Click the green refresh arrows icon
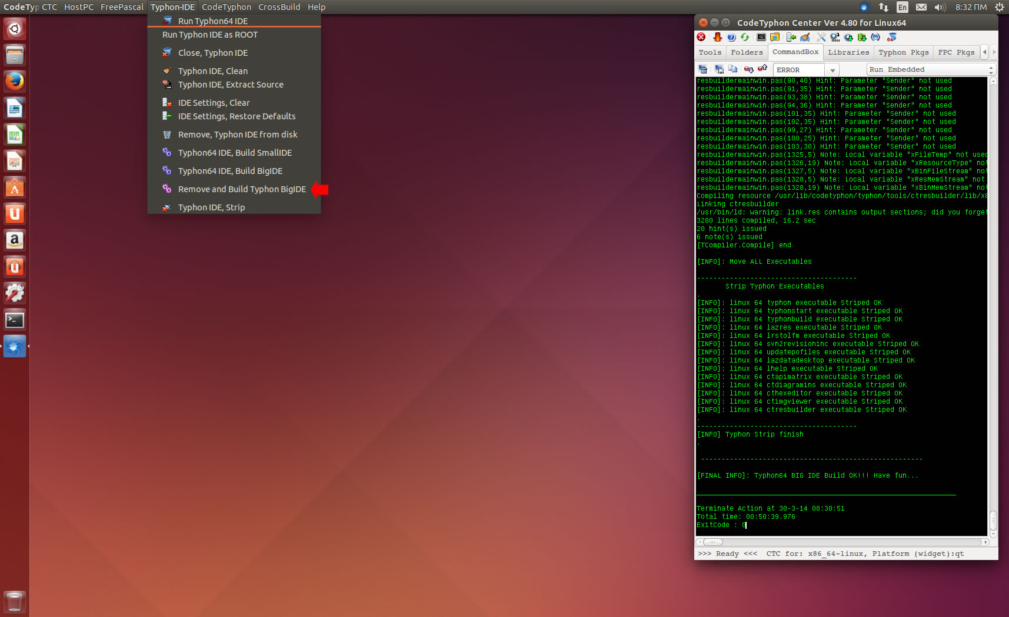This screenshot has width=1009, height=617. click(x=745, y=37)
